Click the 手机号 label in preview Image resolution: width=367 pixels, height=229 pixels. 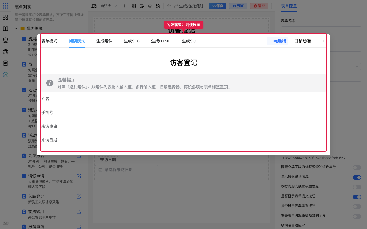point(47,112)
